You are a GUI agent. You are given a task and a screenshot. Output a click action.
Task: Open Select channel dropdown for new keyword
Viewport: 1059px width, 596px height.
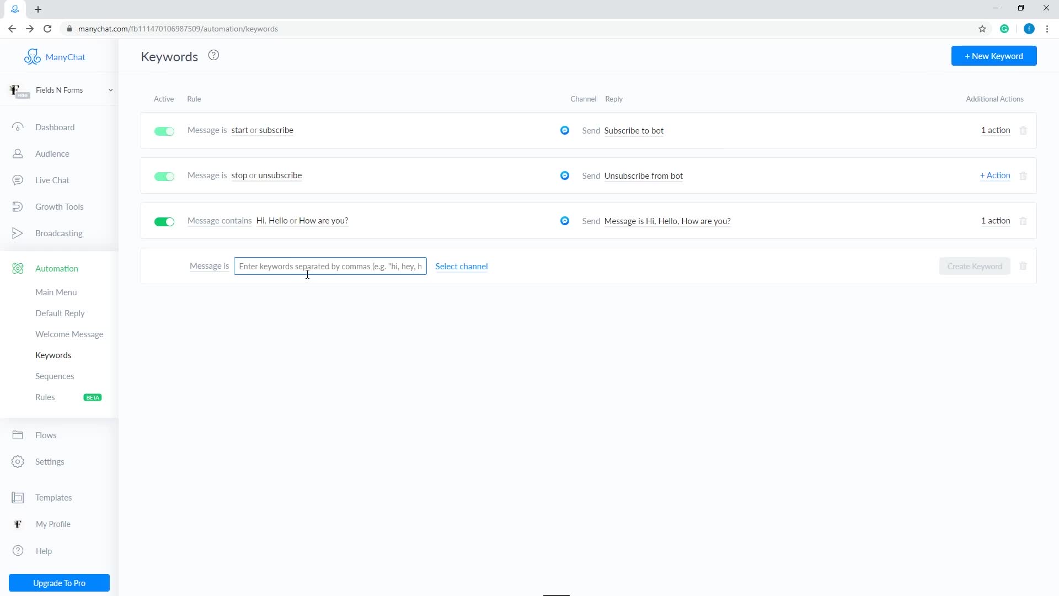[461, 266]
